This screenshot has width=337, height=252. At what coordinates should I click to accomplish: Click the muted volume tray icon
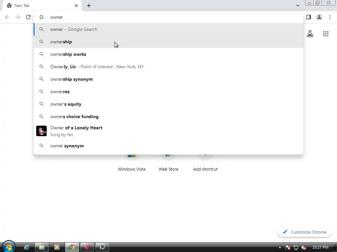click(304, 247)
